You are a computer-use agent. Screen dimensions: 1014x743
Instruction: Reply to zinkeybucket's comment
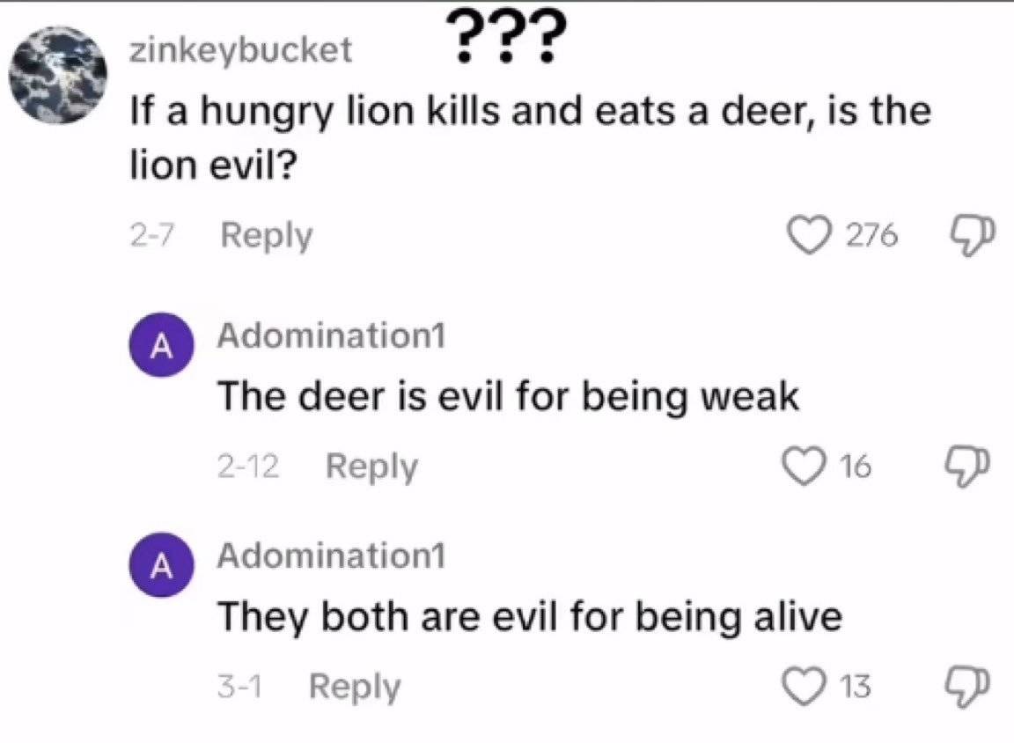click(x=267, y=235)
